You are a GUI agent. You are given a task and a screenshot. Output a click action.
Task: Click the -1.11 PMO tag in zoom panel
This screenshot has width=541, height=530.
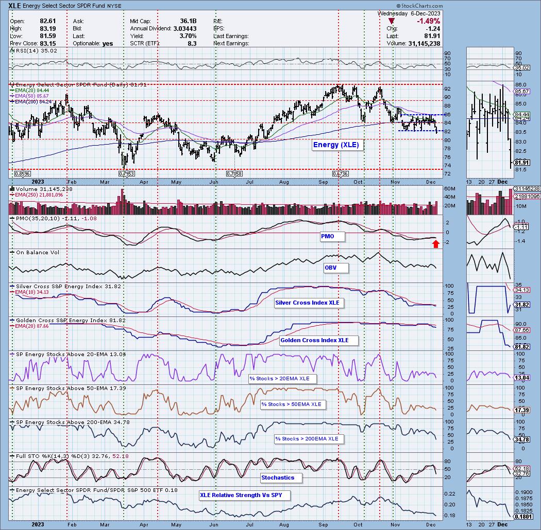pyautogui.click(x=521, y=227)
